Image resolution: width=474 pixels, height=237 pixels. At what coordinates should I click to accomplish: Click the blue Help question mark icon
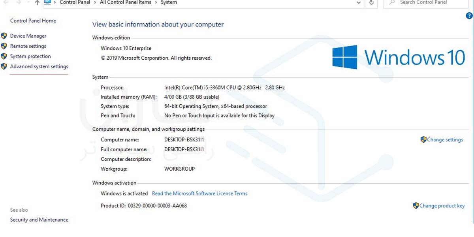click(x=469, y=16)
